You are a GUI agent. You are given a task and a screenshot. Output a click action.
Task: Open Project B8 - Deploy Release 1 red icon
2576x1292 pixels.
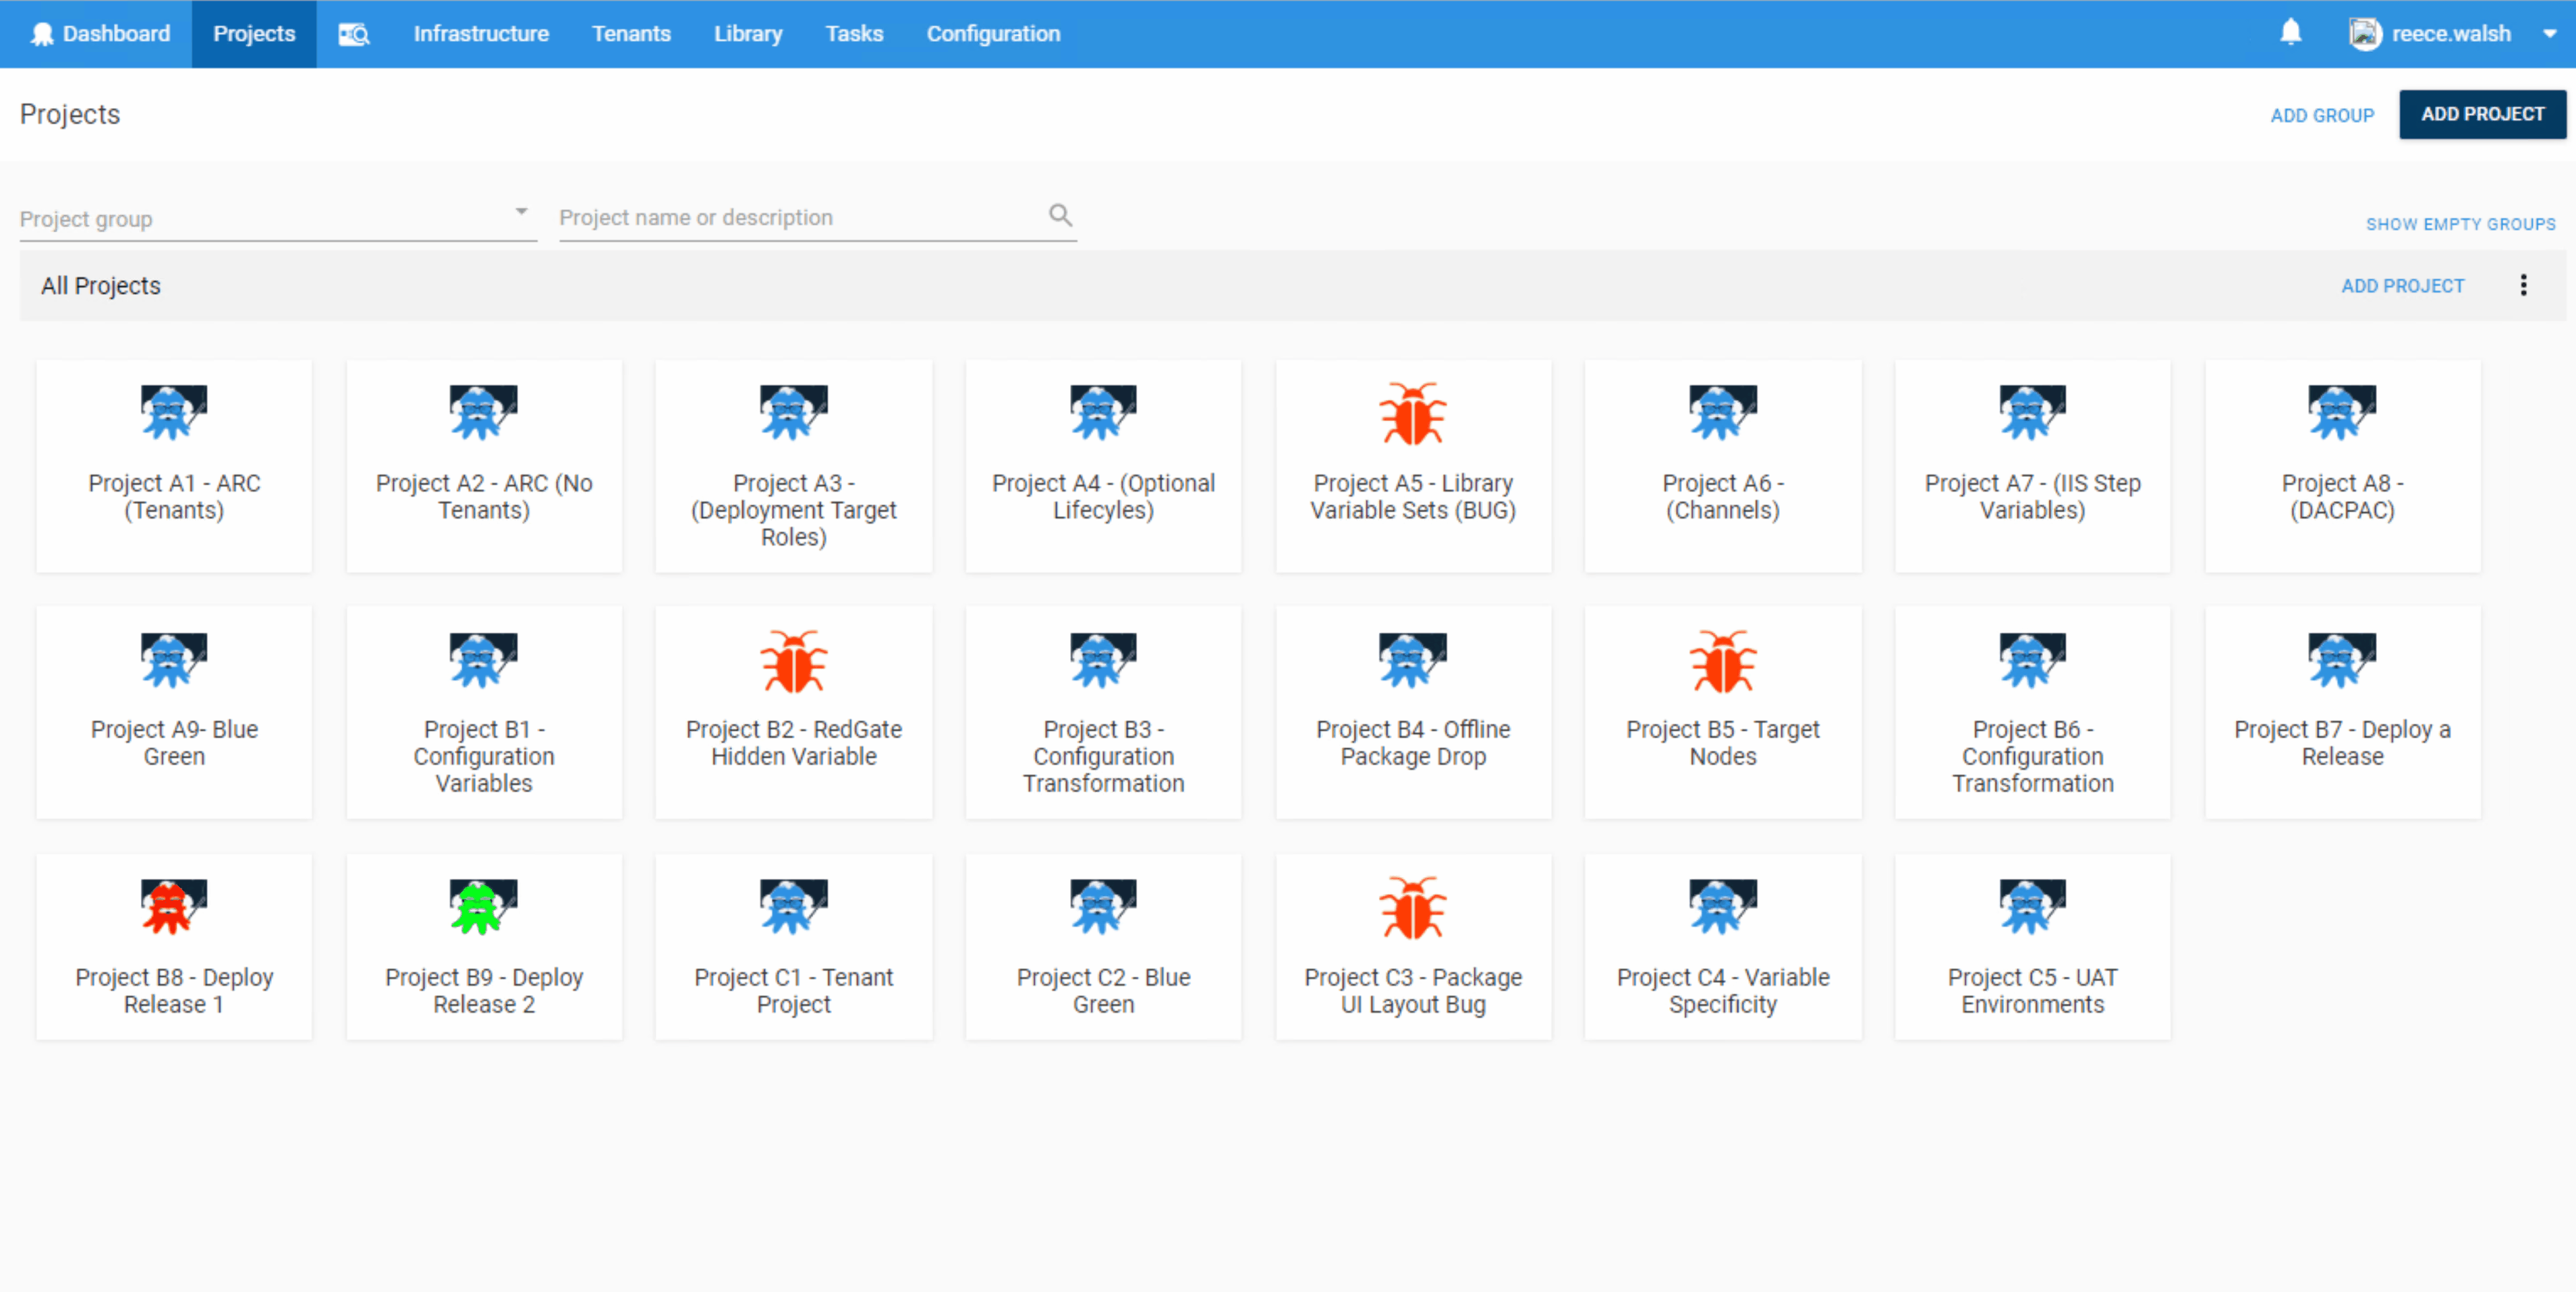pyautogui.click(x=174, y=906)
